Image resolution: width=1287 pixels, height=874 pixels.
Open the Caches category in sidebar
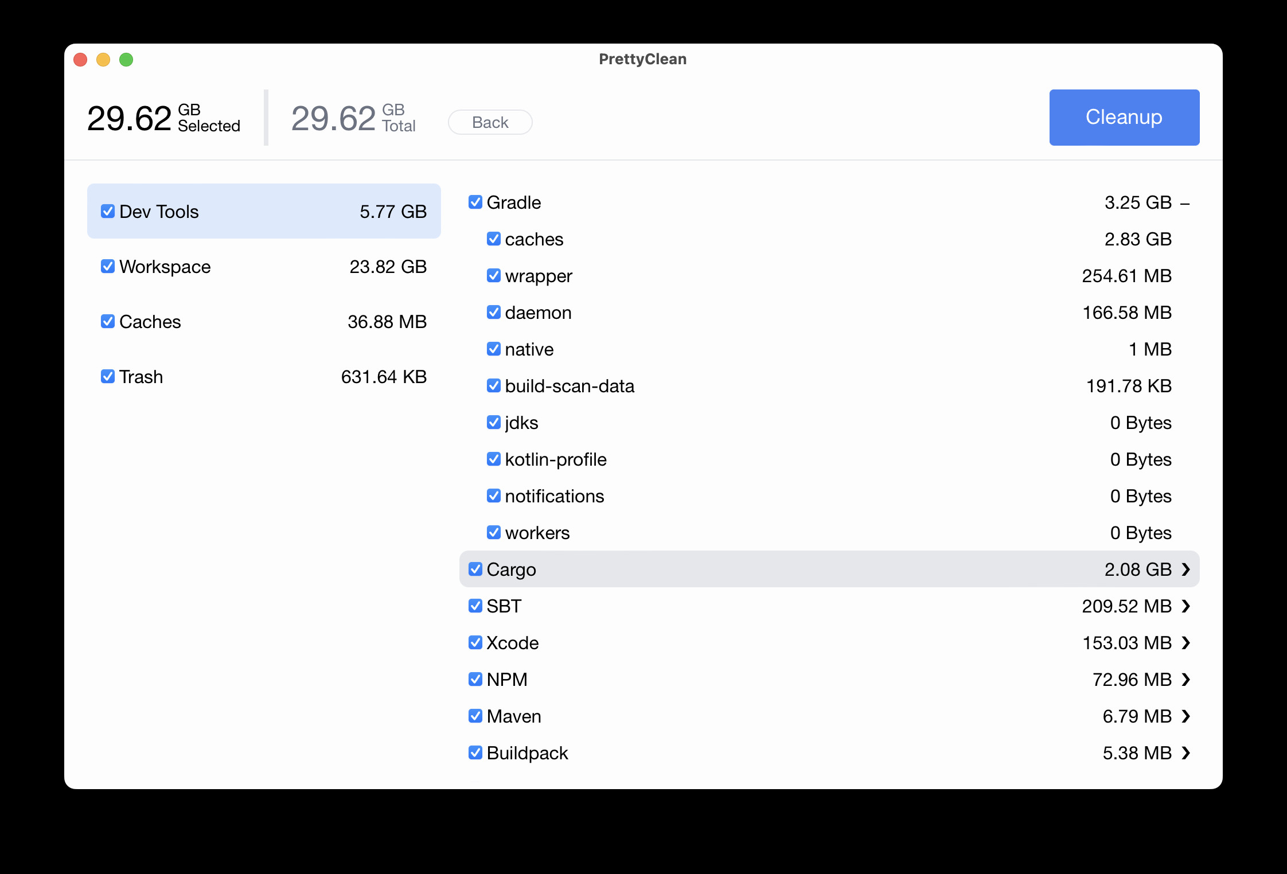click(x=264, y=321)
